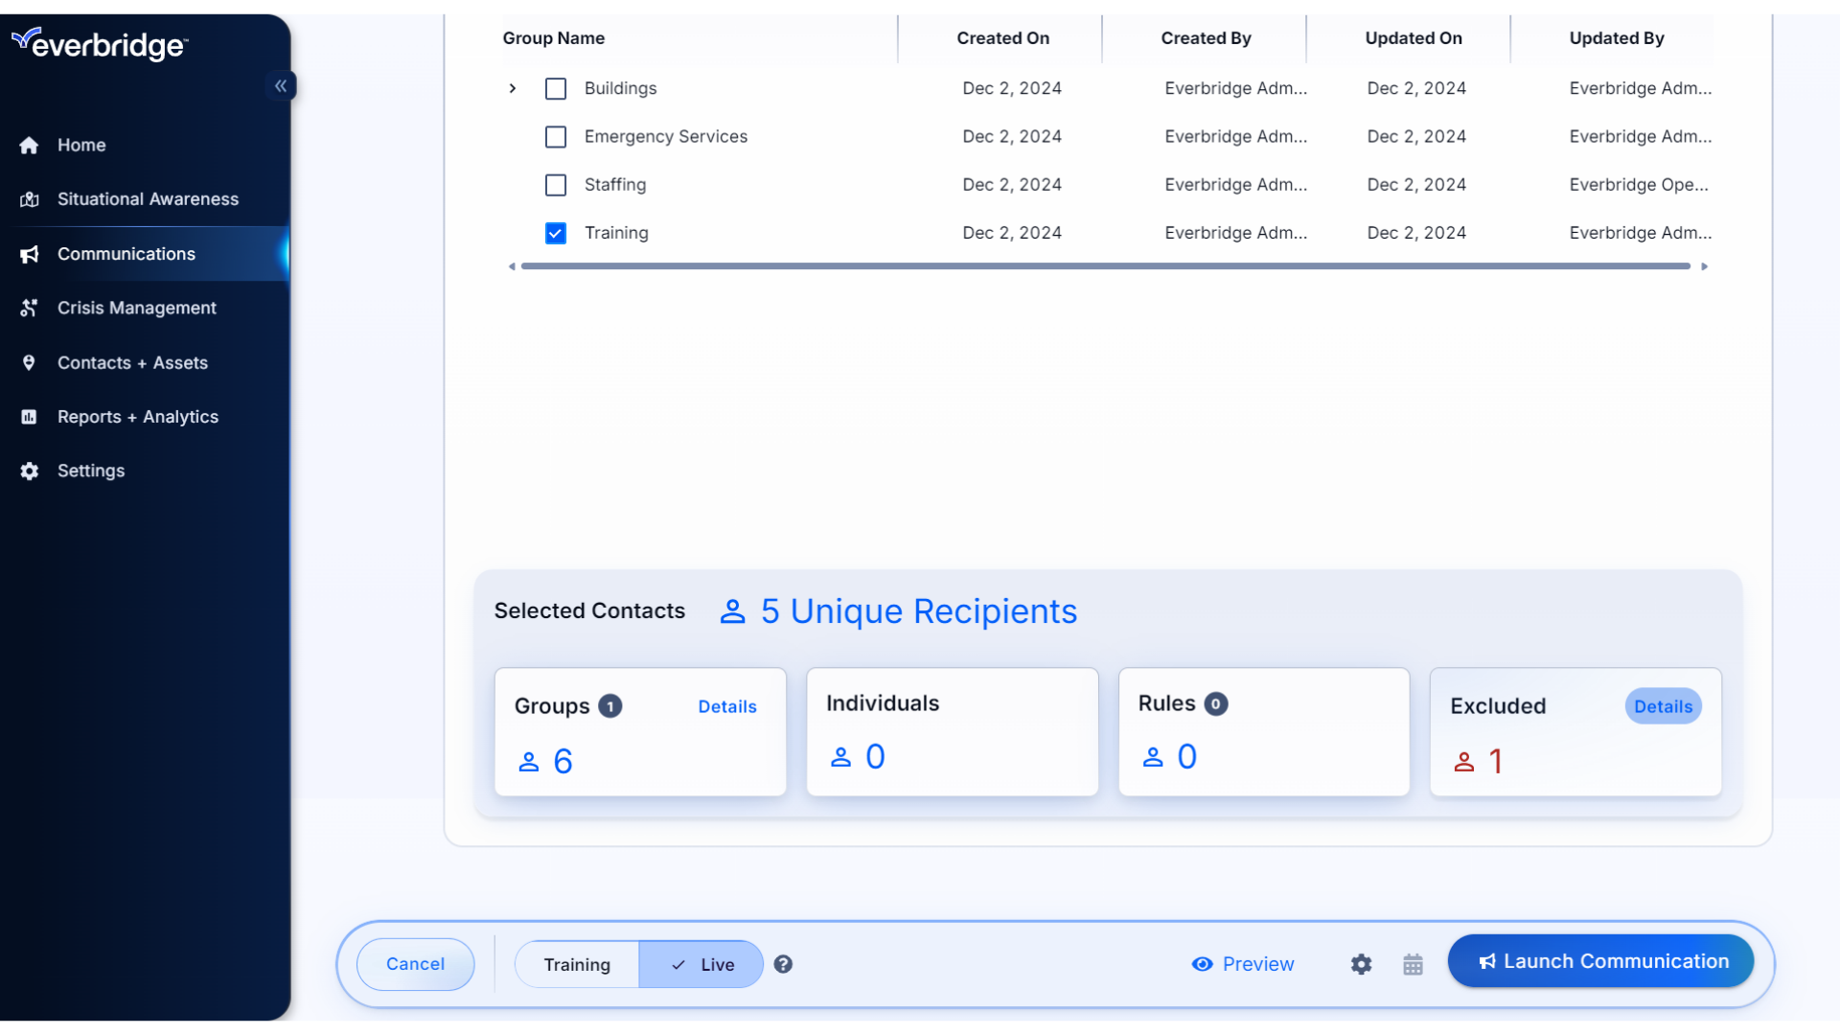Click Staffing's Updated By 'Everbridge Ope...' cell

[1639, 185]
